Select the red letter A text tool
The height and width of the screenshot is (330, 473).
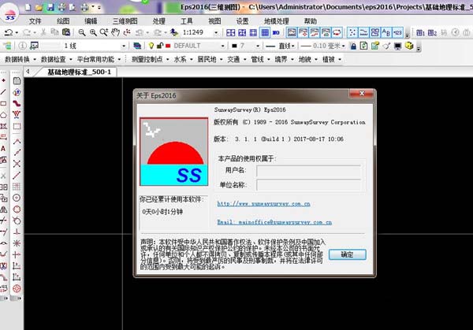[x=3, y=149]
